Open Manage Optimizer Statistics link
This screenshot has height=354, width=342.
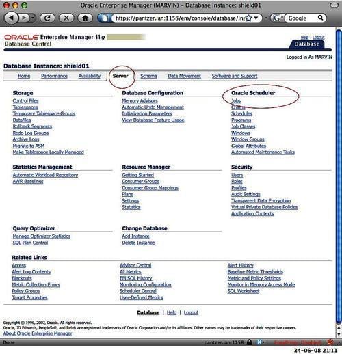(42, 236)
